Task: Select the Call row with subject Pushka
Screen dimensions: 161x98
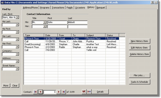Action: click(x=72, y=41)
